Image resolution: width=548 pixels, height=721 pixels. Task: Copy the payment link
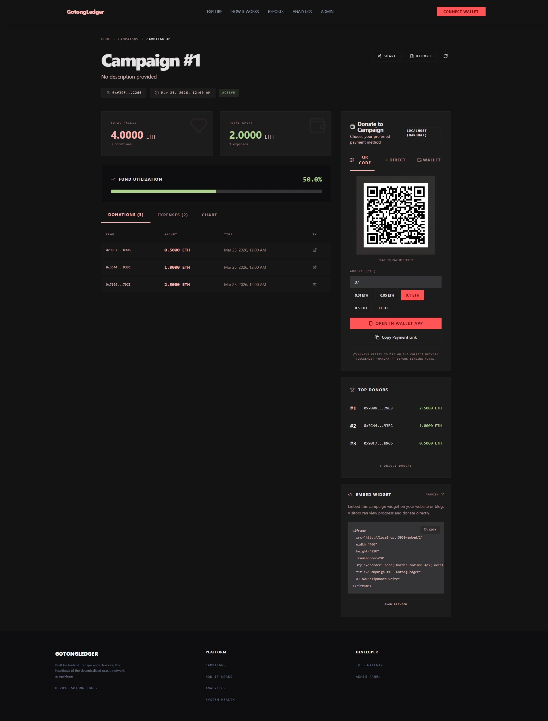coord(396,337)
